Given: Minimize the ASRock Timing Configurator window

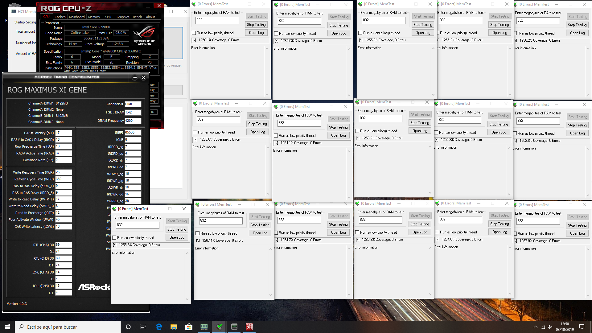Looking at the screenshot, I should pos(135,78).
